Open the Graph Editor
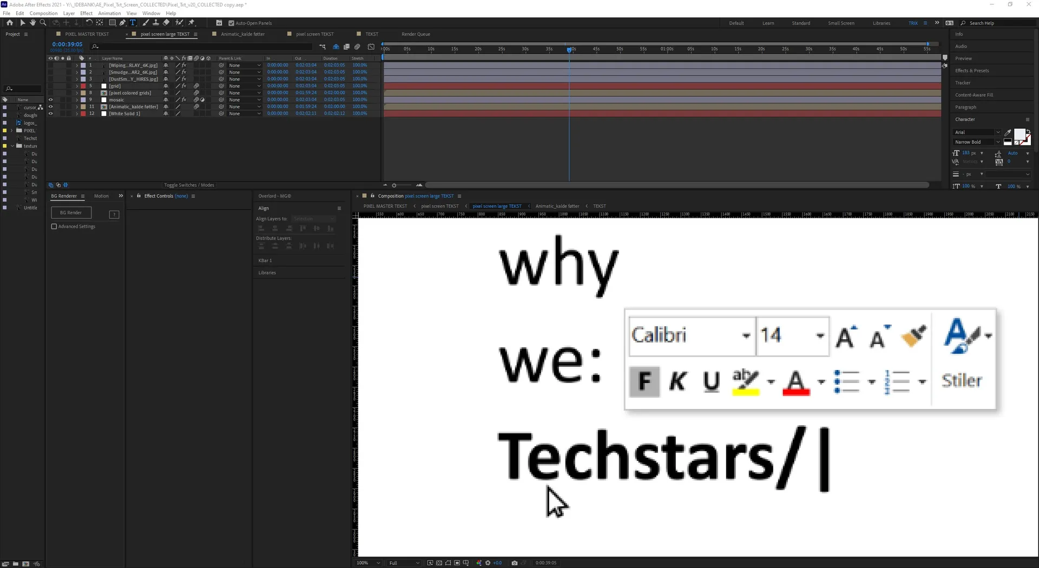Viewport: 1039px width, 568px height. [x=371, y=47]
